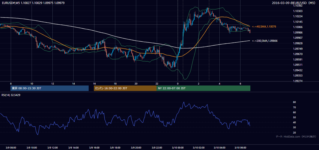The image size is (319, 150).
Task: Click hour label 0 under the price chart
Action: [x=178, y=83]
